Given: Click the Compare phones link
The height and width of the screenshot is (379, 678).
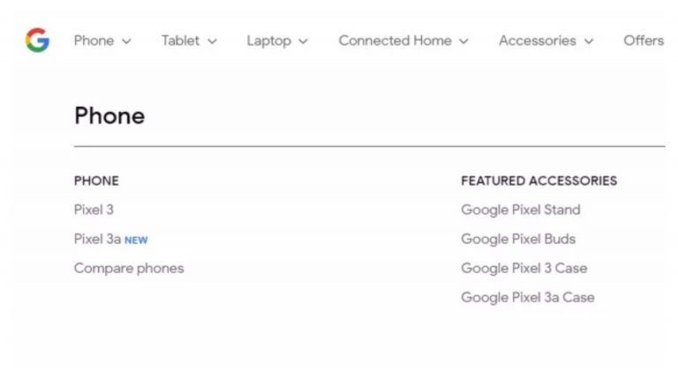Looking at the screenshot, I should [129, 268].
